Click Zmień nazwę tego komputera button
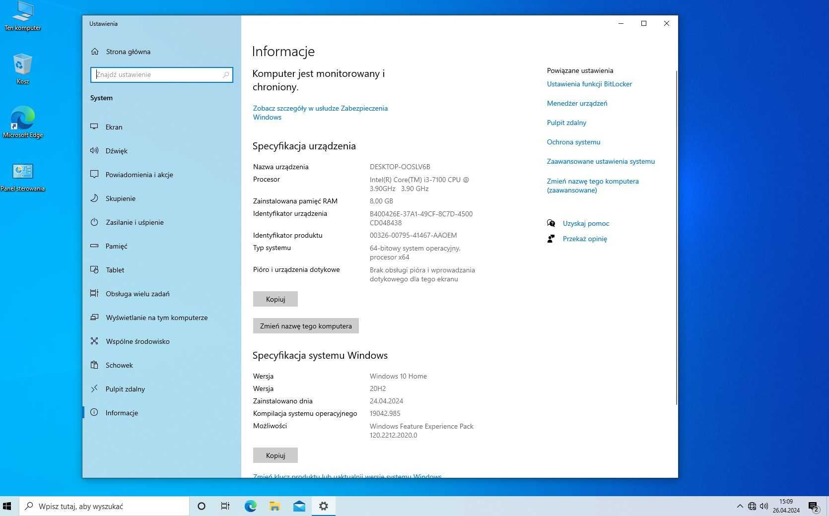Viewport: 829px width, 516px height. point(306,326)
